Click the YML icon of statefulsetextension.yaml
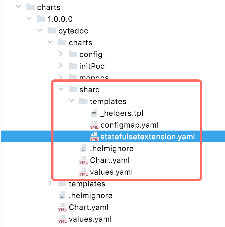The width and height of the screenshot is (225, 227). click(94, 137)
